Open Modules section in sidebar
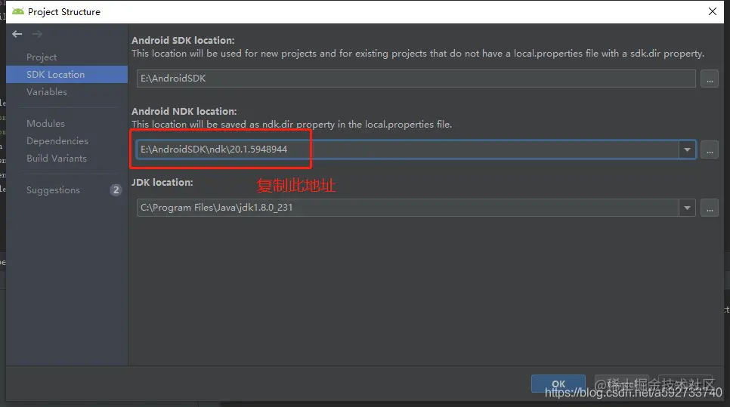The height and width of the screenshot is (407, 730). (45, 124)
